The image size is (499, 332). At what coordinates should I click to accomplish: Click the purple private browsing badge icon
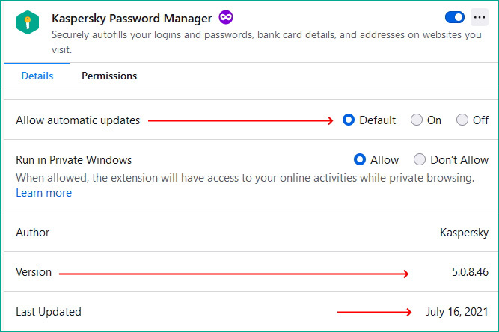226,16
